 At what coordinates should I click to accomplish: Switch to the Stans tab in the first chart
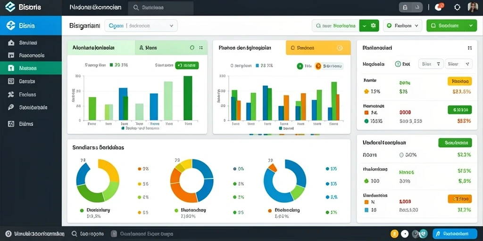[171, 48]
